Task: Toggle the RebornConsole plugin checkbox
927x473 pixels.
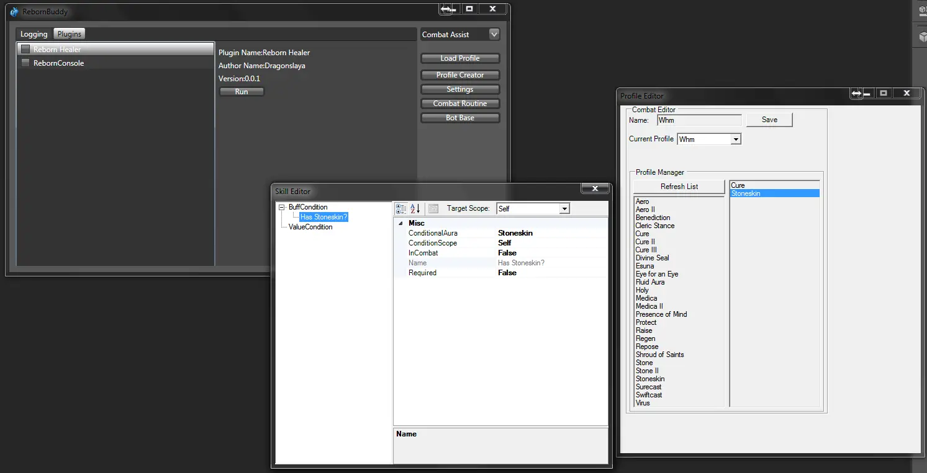Action: [25, 63]
